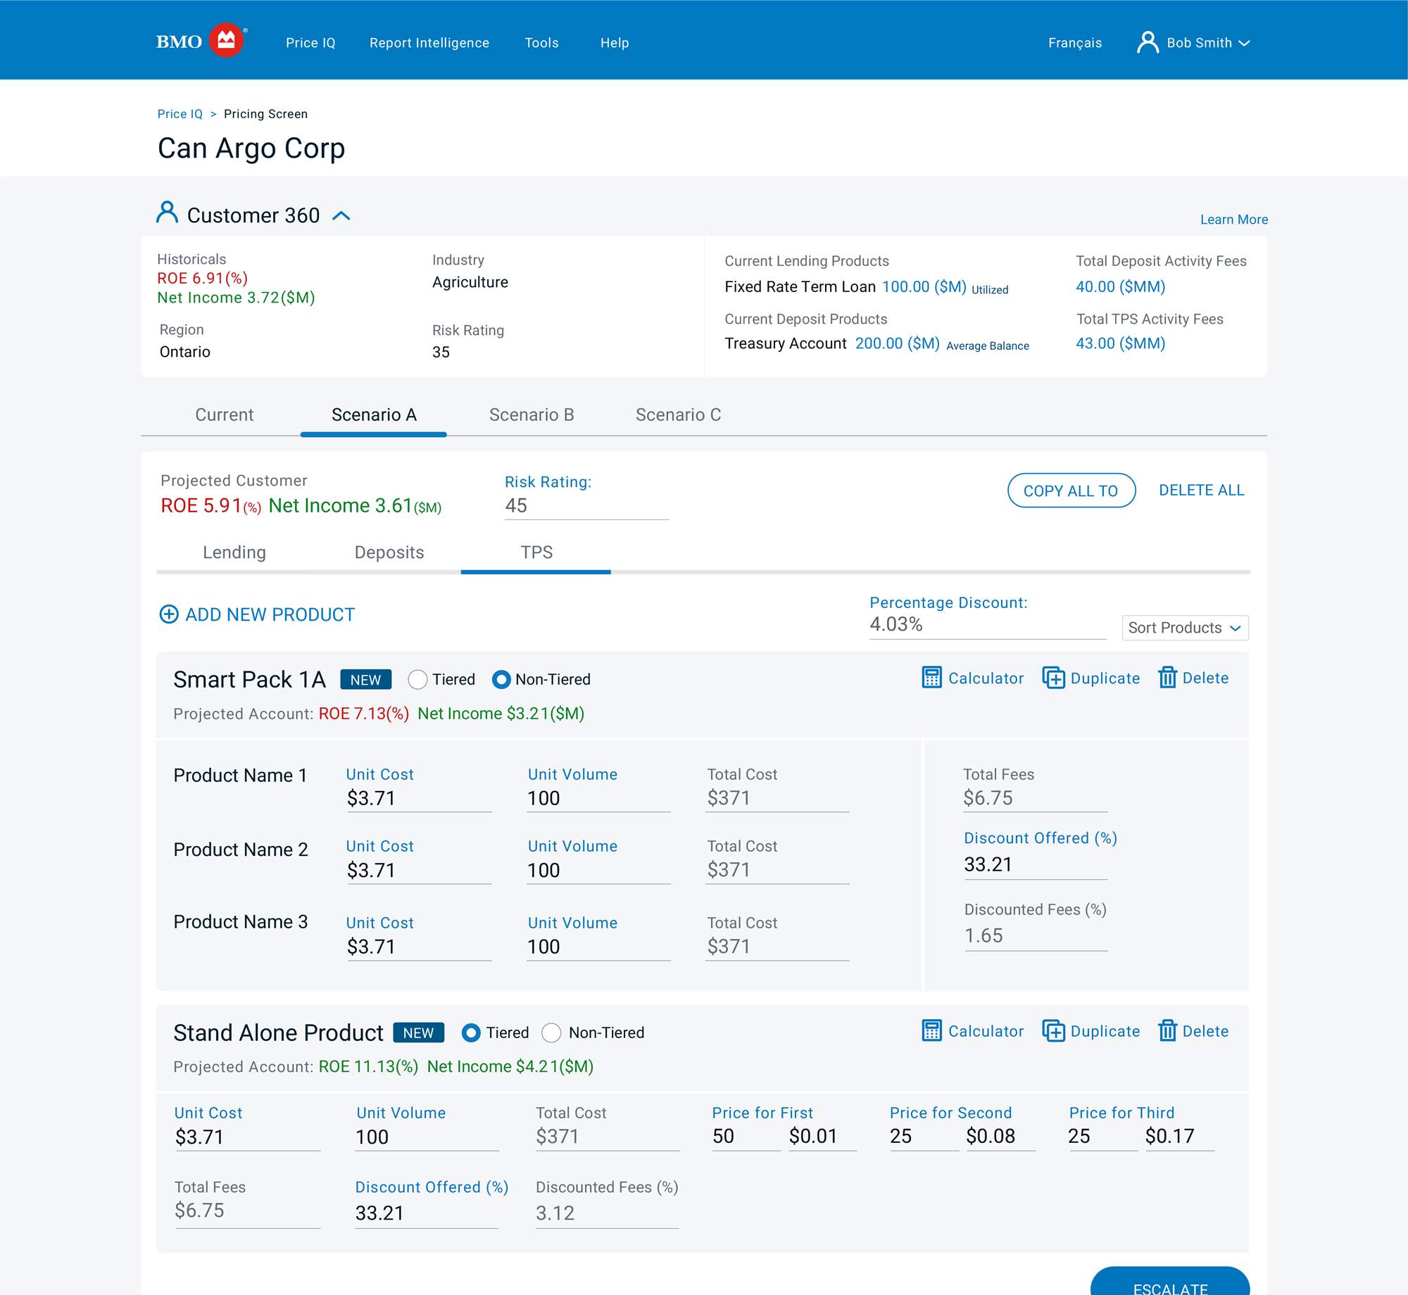Click the Stand Alone Product Duplicate icon
The width and height of the screenshot is (1408, 1295).
click(1053, 1031)
